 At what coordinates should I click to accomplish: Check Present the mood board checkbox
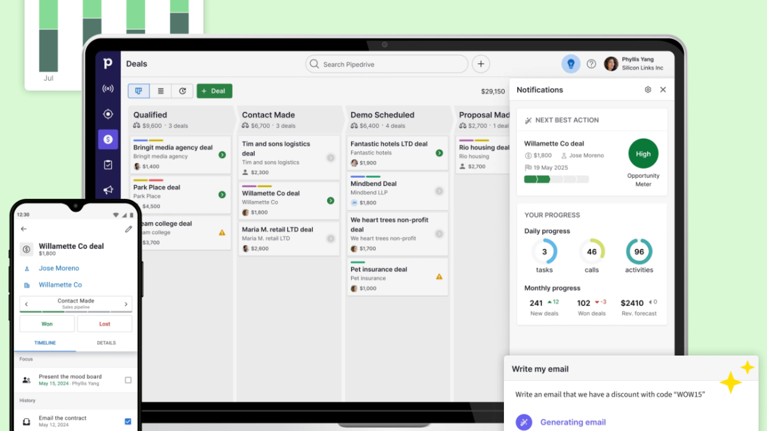pyautogui.click(x=128, y=380)
